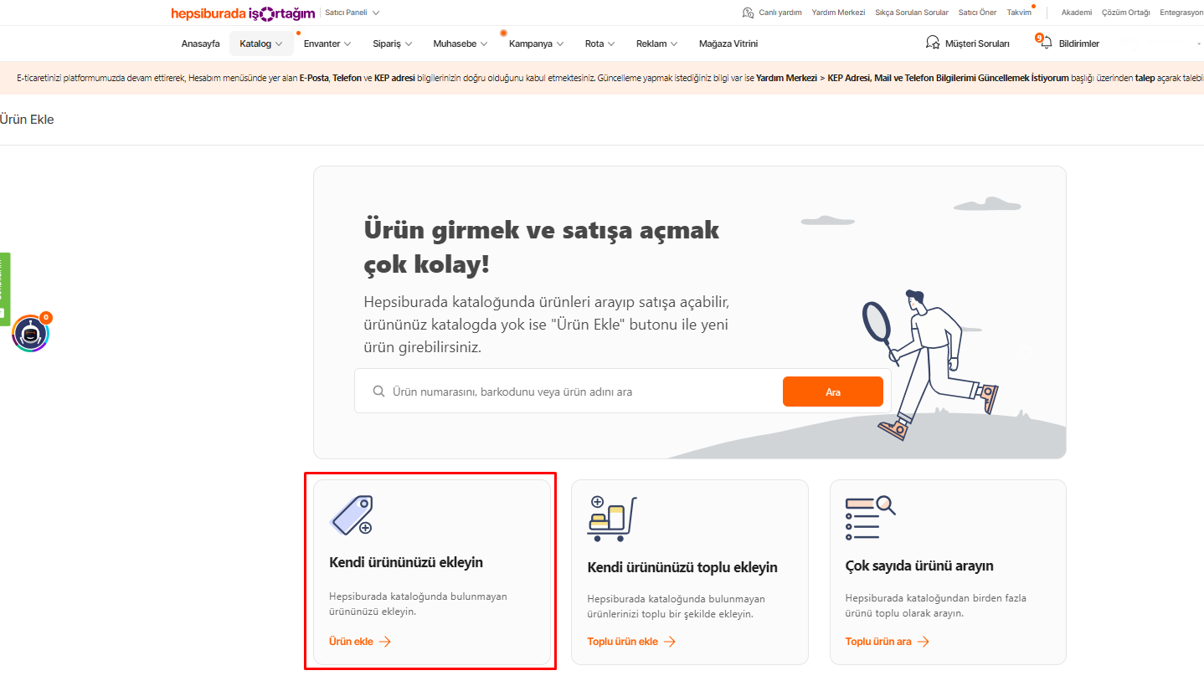Click the Kendi ürününüzü ekleyin heading
1204x686 pixels.
click(x=406, y=562)
